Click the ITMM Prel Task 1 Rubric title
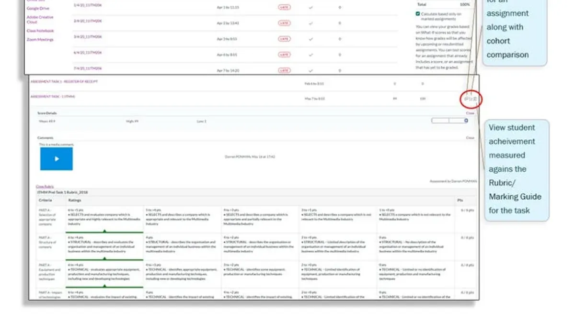This screenshot has width=575, height=323. 62,192
